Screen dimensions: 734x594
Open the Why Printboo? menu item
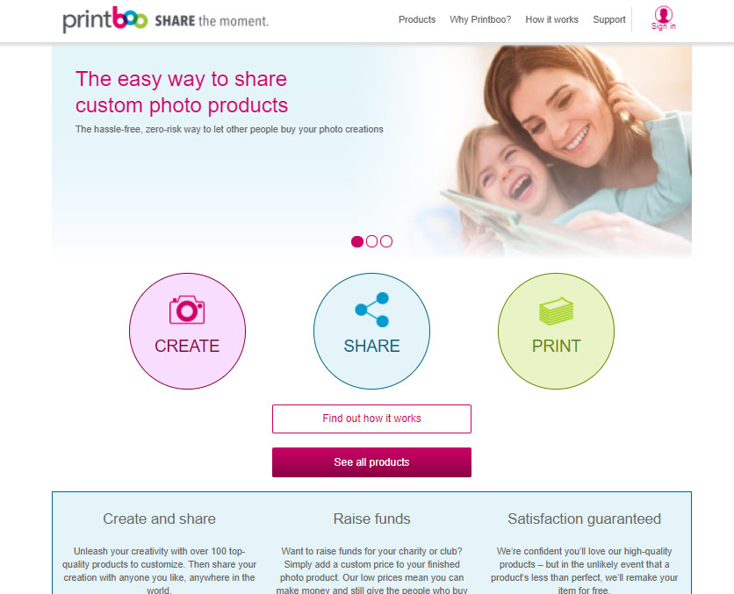[x=480, y=19]
